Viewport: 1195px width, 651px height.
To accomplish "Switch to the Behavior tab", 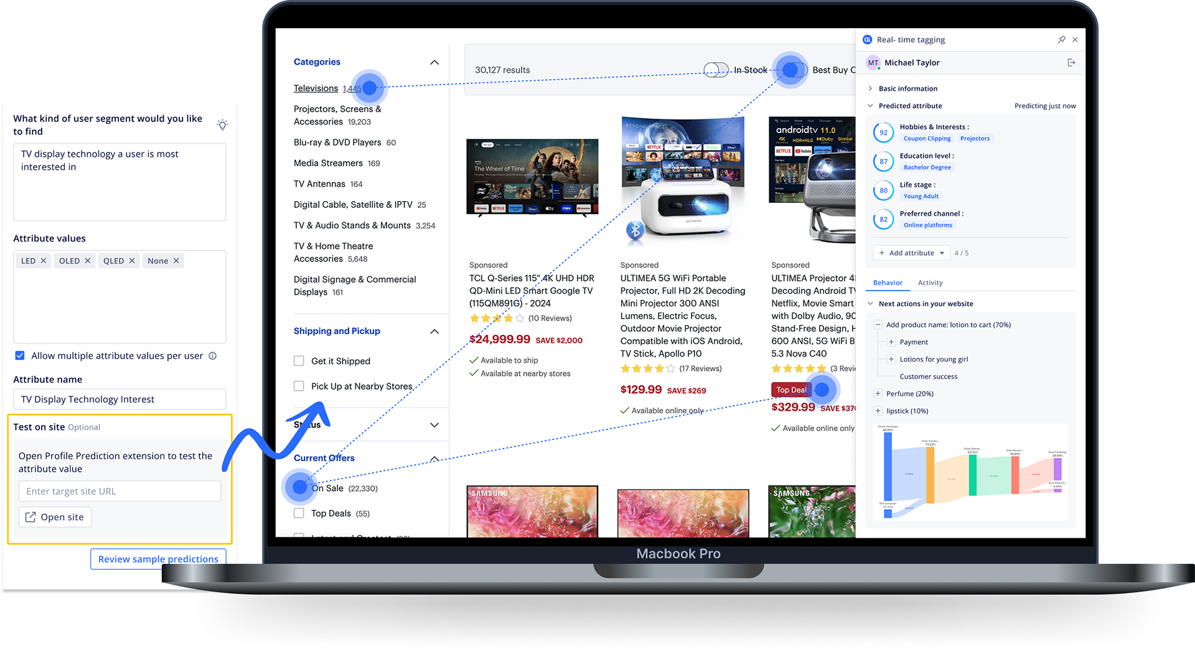I will click(888, 283).
